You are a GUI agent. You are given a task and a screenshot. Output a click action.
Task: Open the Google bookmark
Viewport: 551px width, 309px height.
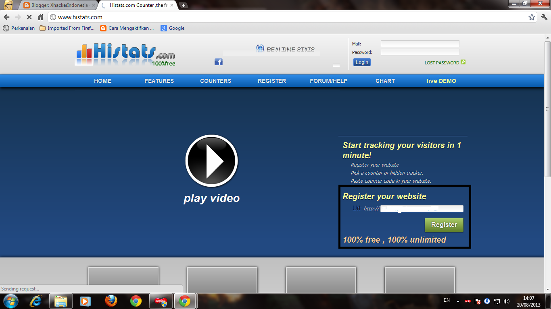173,28
